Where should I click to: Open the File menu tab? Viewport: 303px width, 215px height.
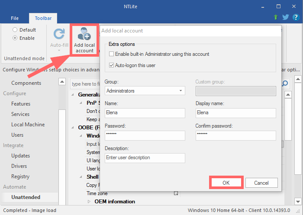(15, 18)
